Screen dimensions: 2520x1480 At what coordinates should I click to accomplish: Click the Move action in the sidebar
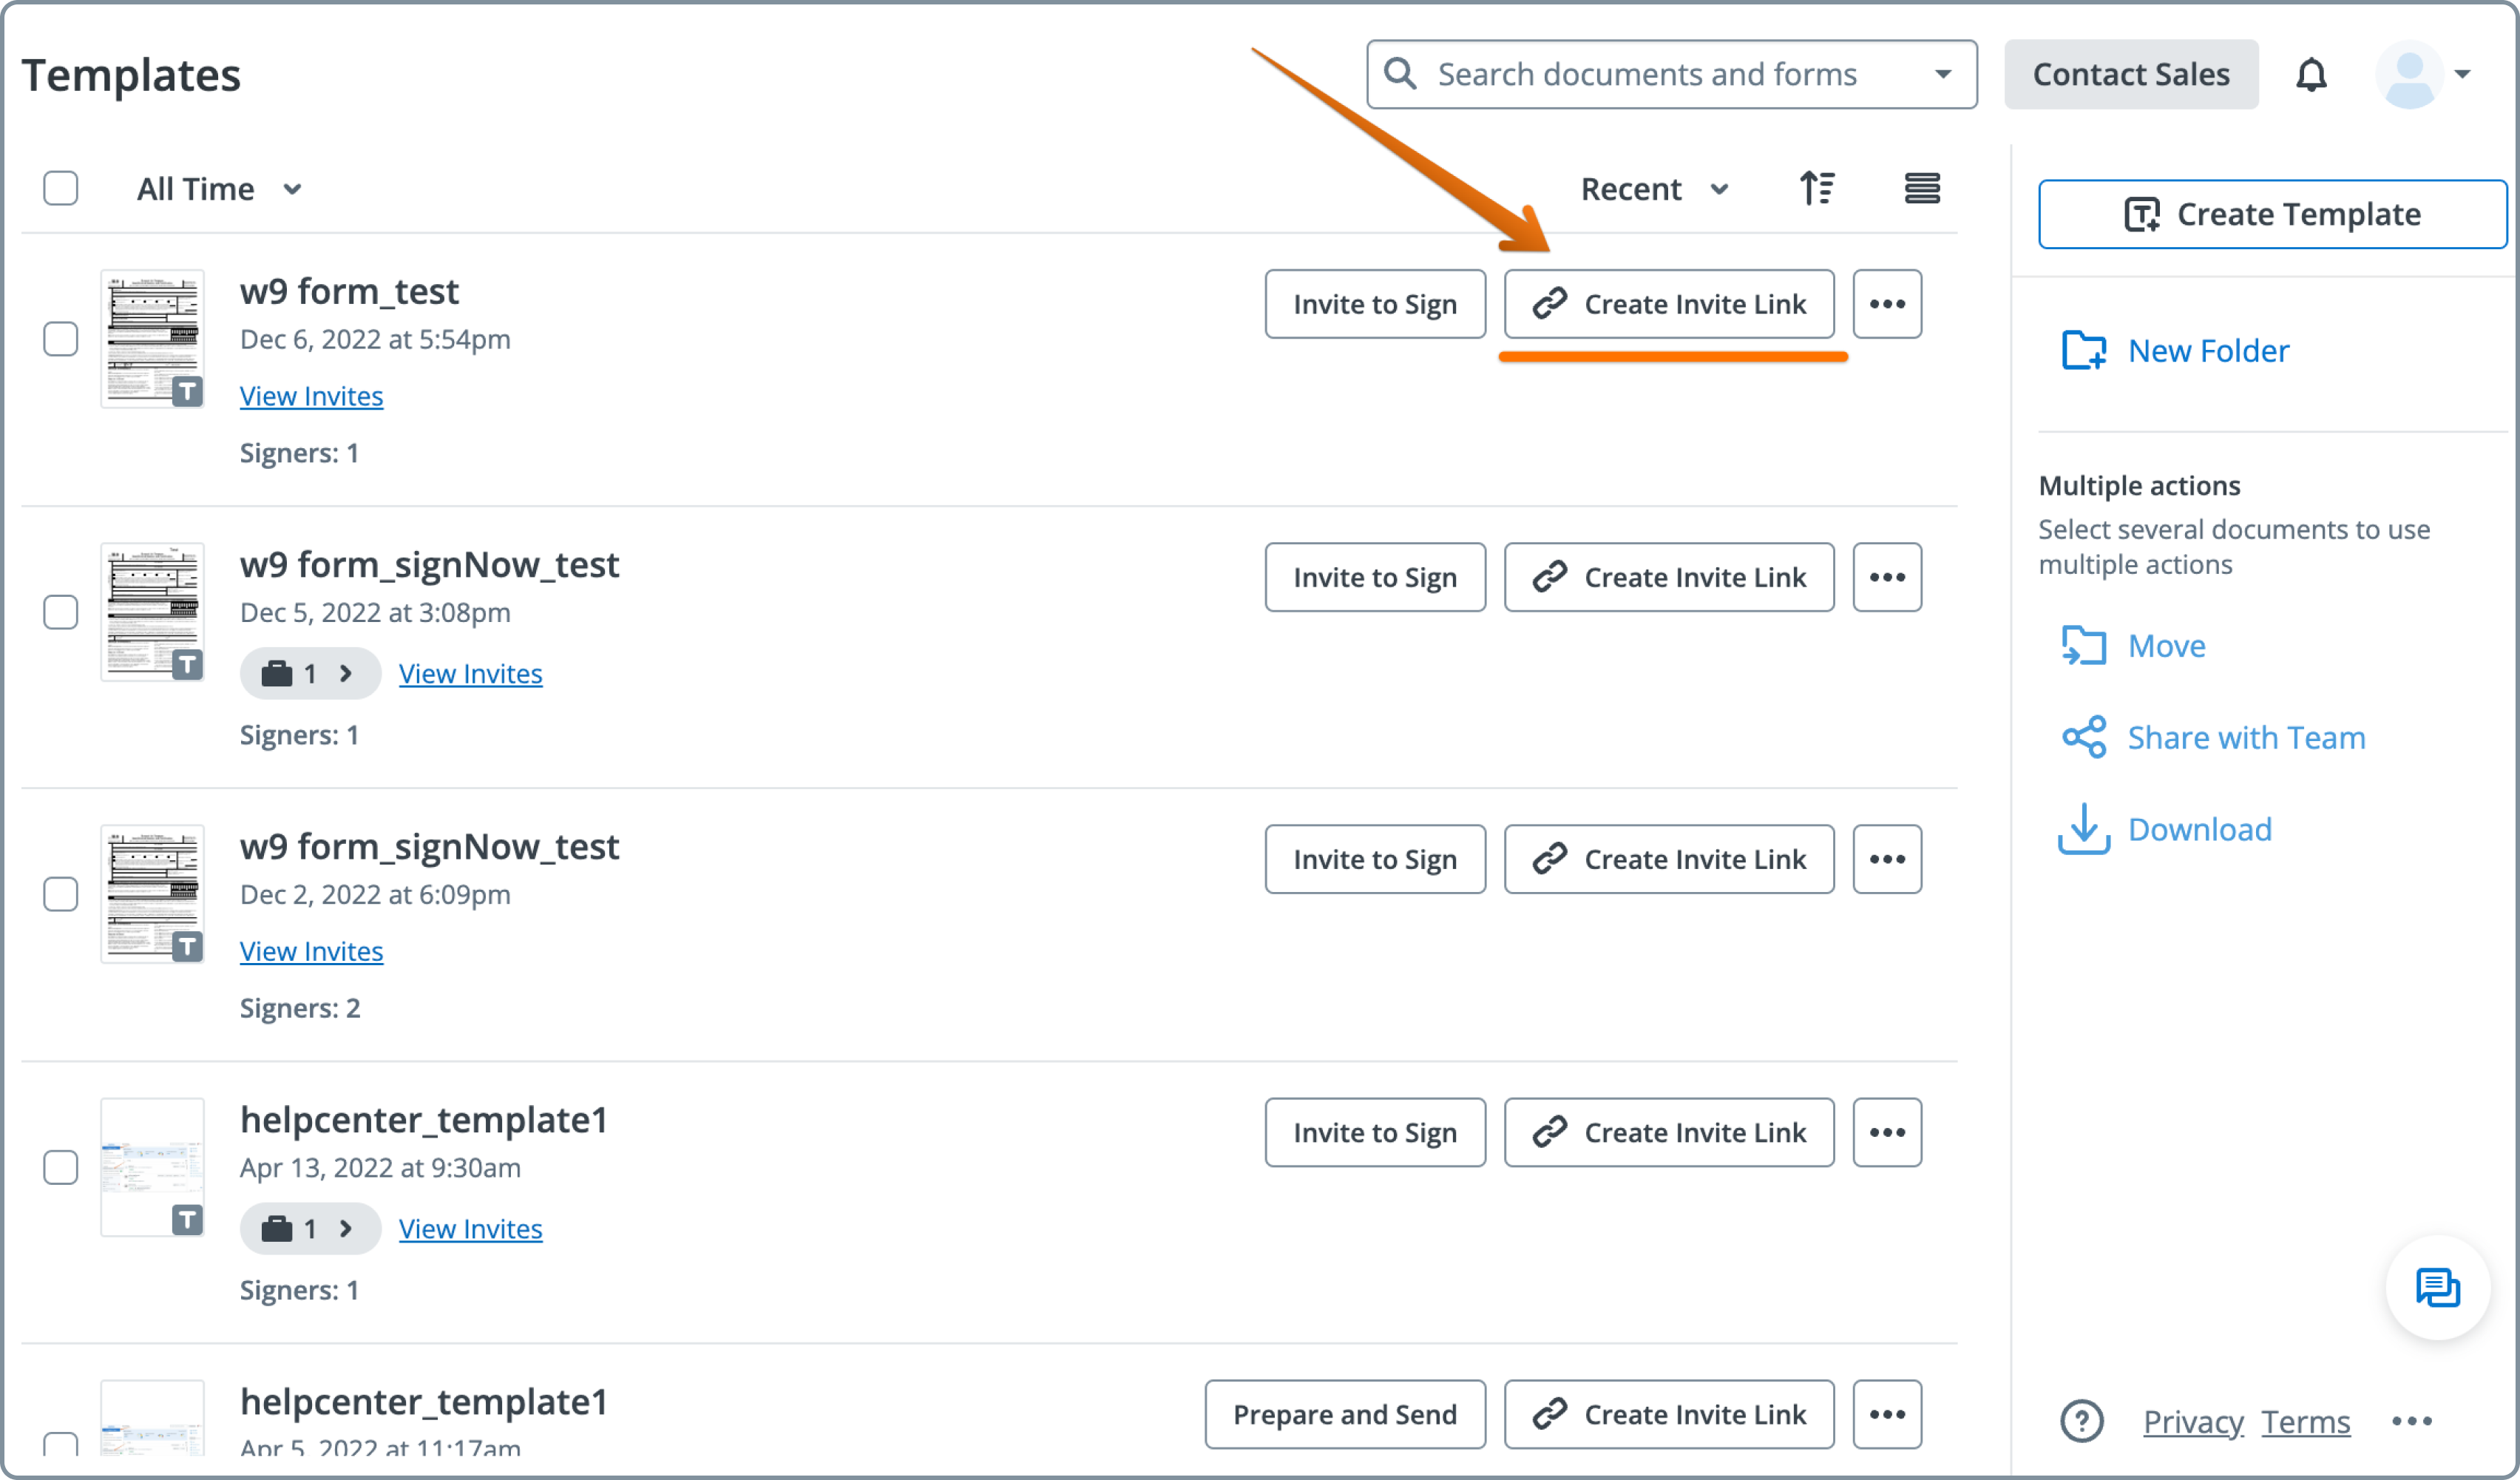click(2165, 646)
